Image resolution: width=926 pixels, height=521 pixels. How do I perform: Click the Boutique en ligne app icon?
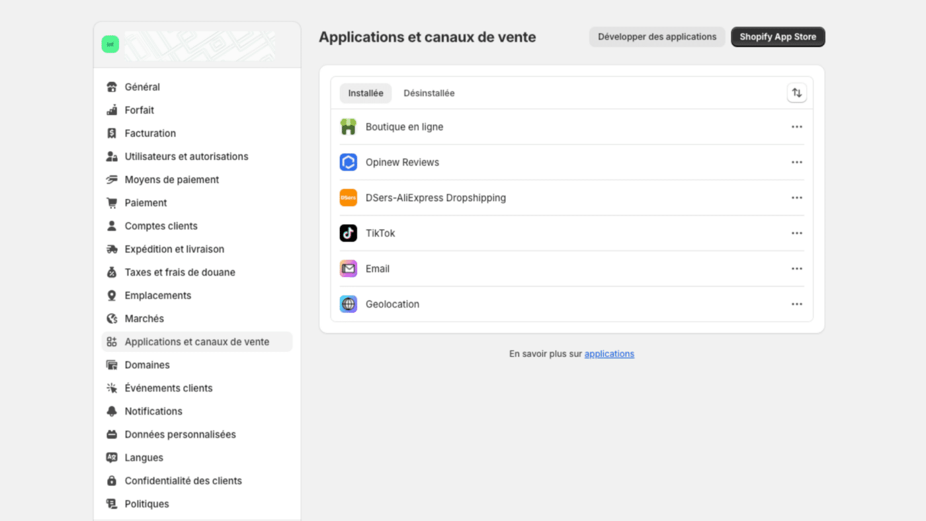tap(349, 127)
